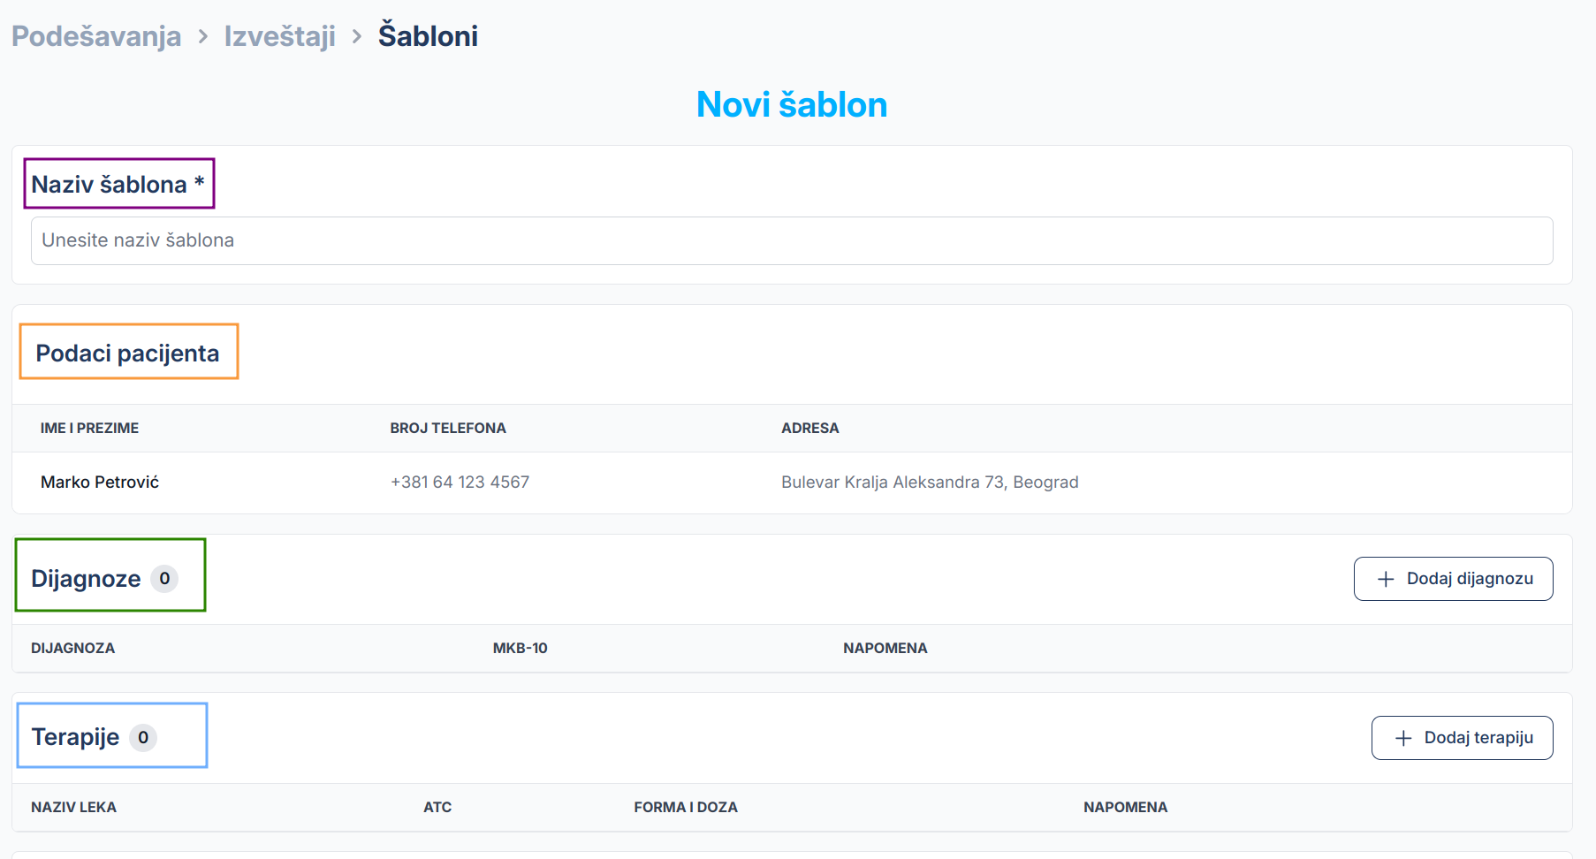The height and width of the screenshot is (859, 1596).
Task: Click the NAZIV LEKA column header
Action: [x=73, y=807]
